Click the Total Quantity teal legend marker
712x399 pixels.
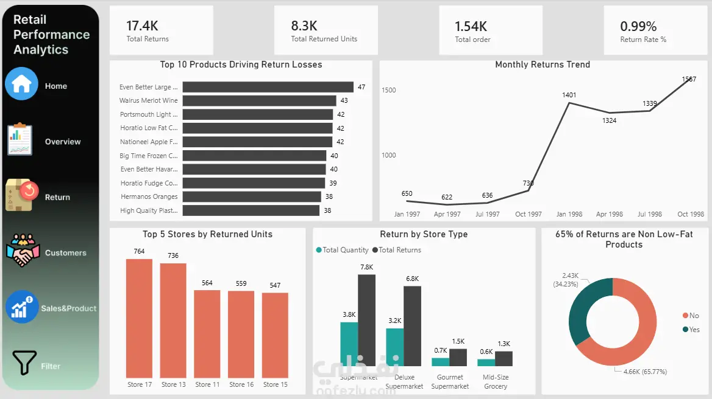319,250
